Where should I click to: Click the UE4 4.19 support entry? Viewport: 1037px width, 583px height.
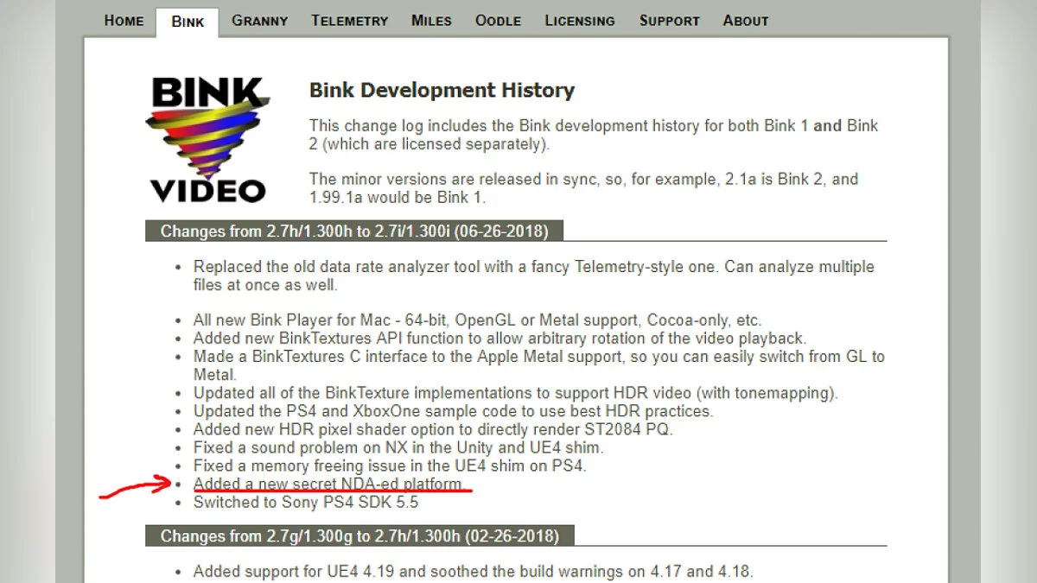point(473,571)
